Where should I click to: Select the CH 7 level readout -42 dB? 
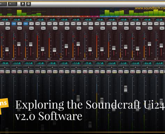point(40,63)
